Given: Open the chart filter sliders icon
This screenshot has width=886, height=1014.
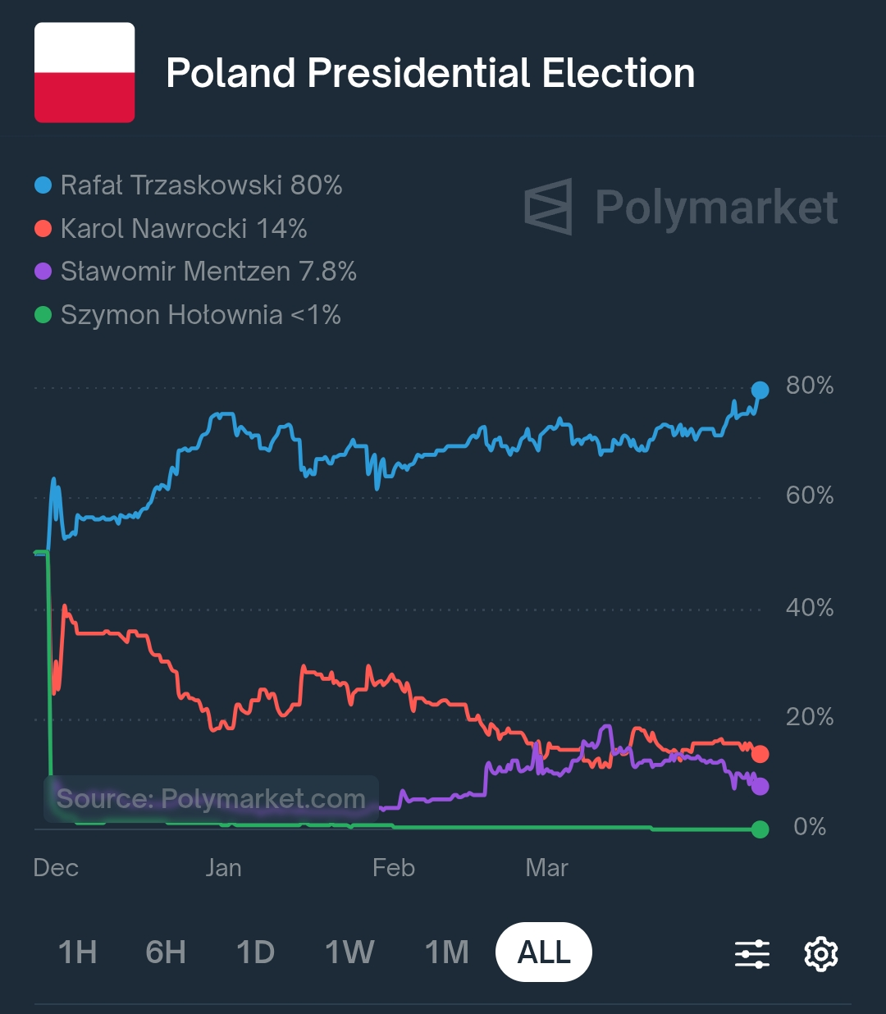Looking at the screenshot, I should coord(751,953).
